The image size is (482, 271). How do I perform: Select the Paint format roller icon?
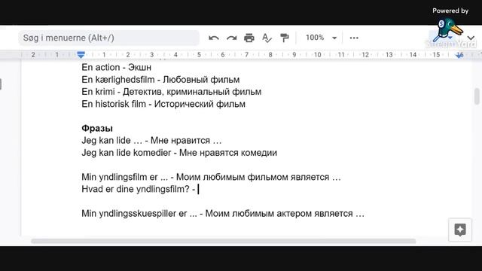(285, 38)
